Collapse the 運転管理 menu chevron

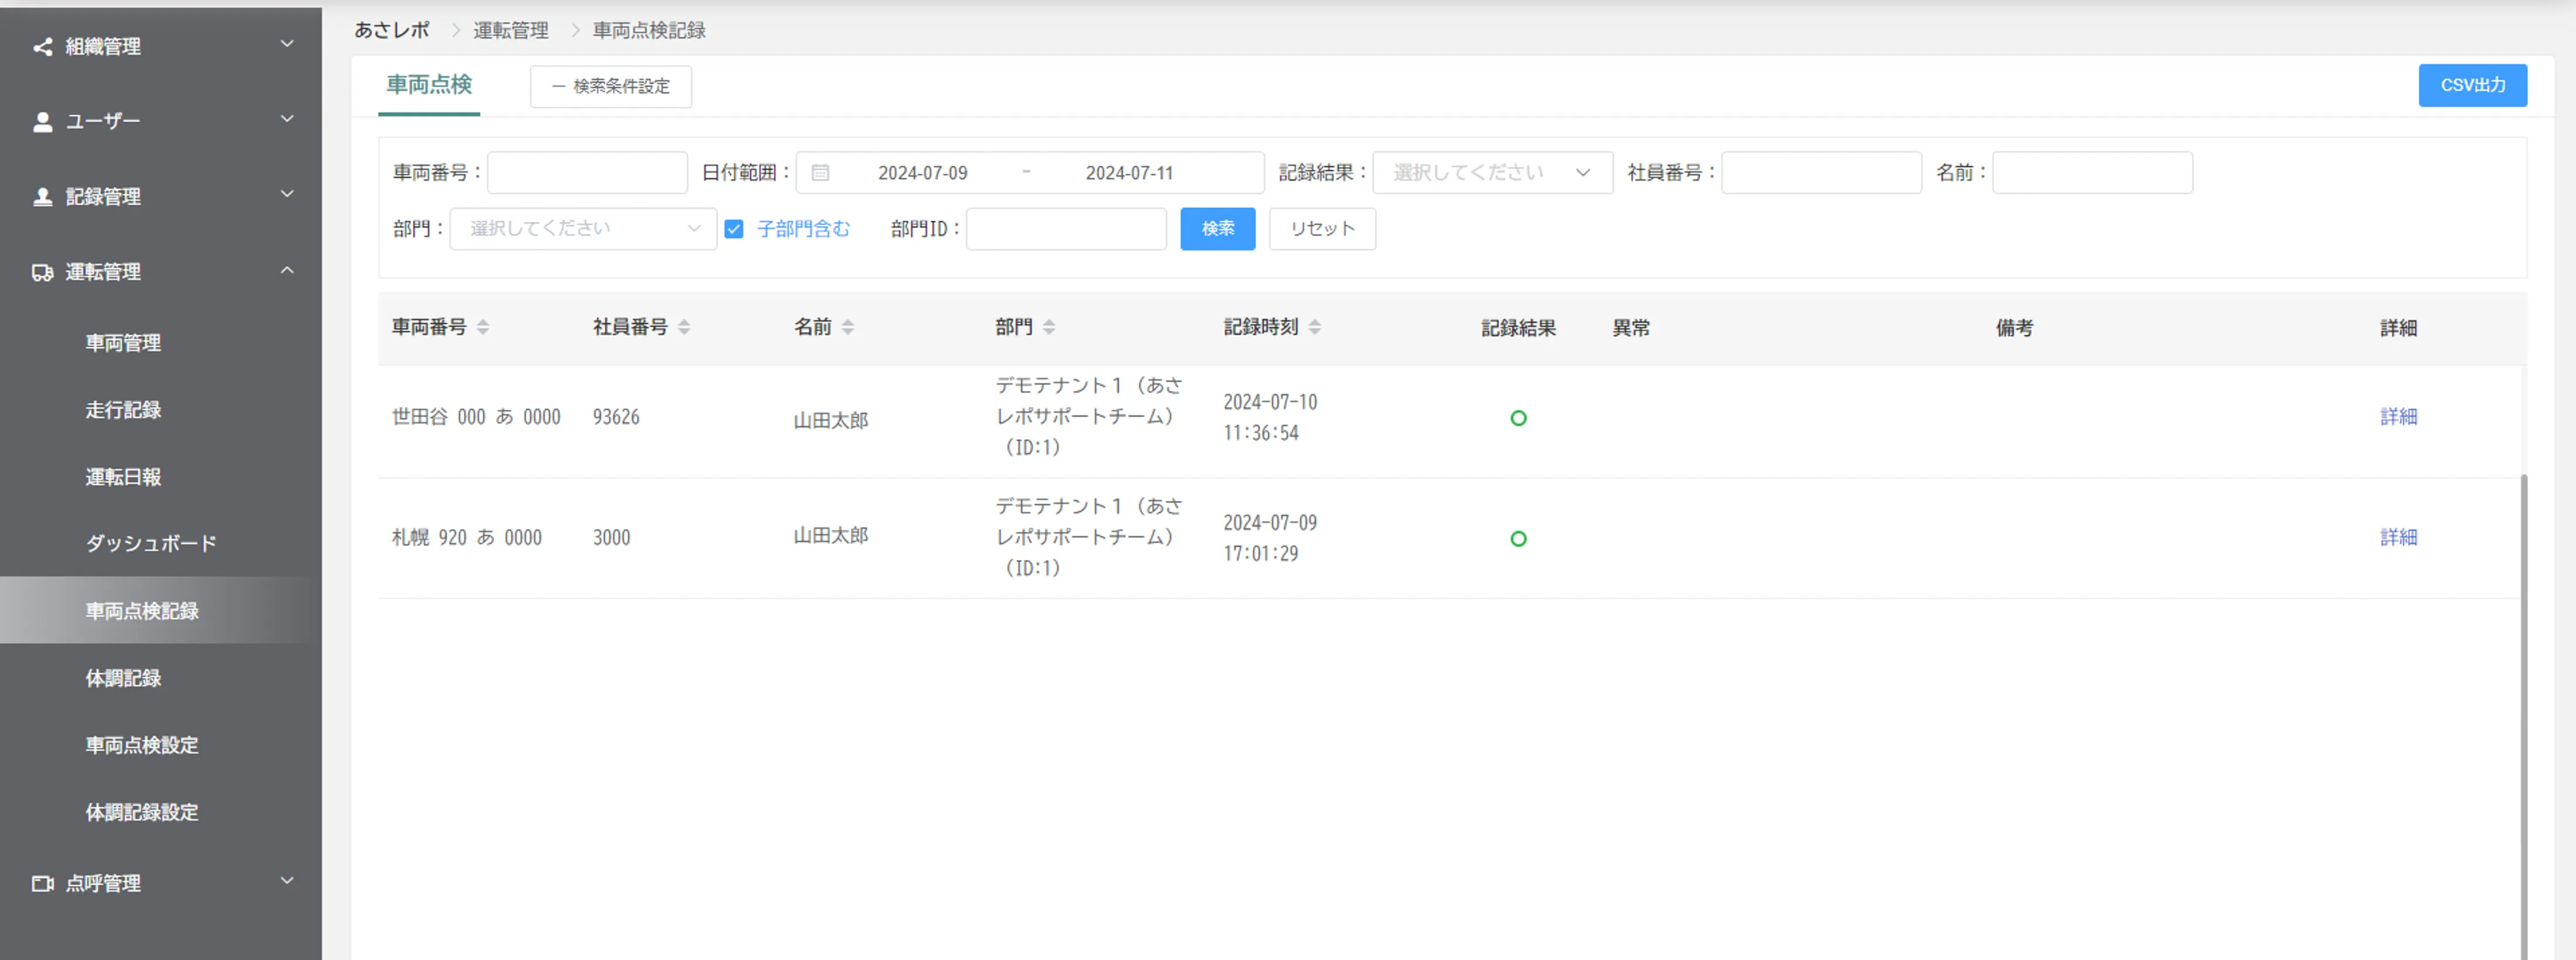[287, 270]
